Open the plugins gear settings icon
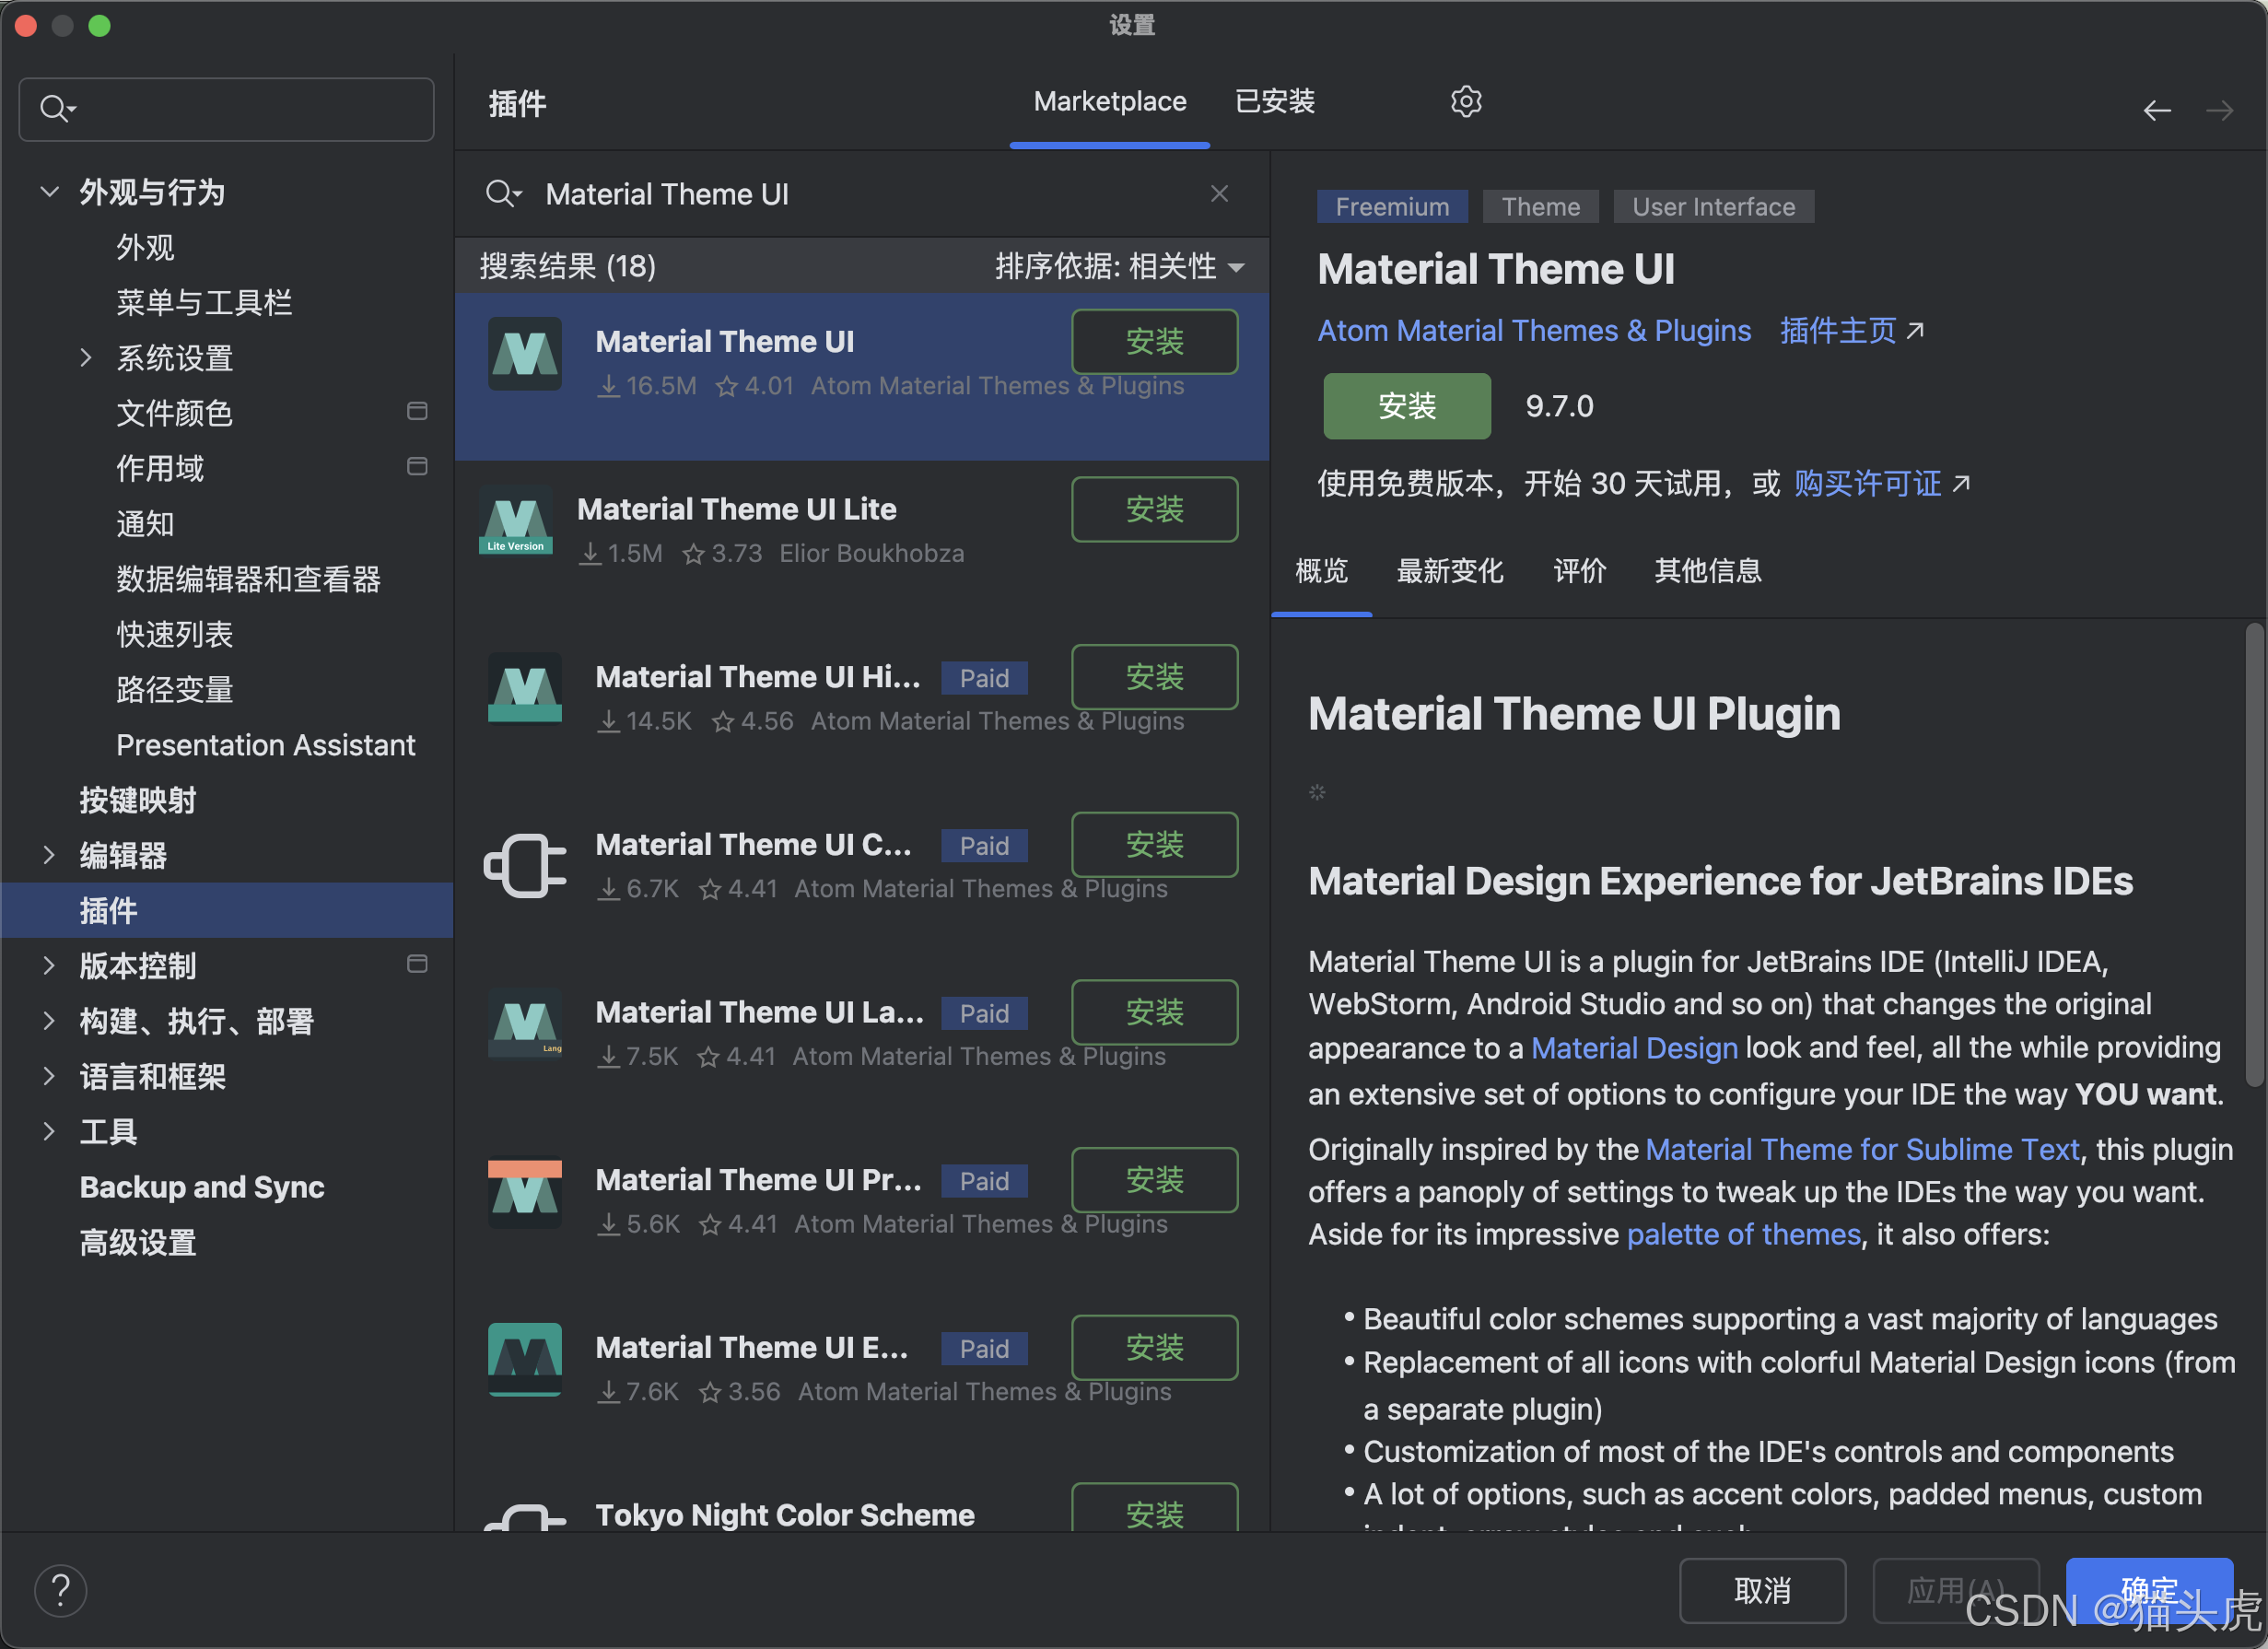Screen dimensions: 2268x1649 1465,102
